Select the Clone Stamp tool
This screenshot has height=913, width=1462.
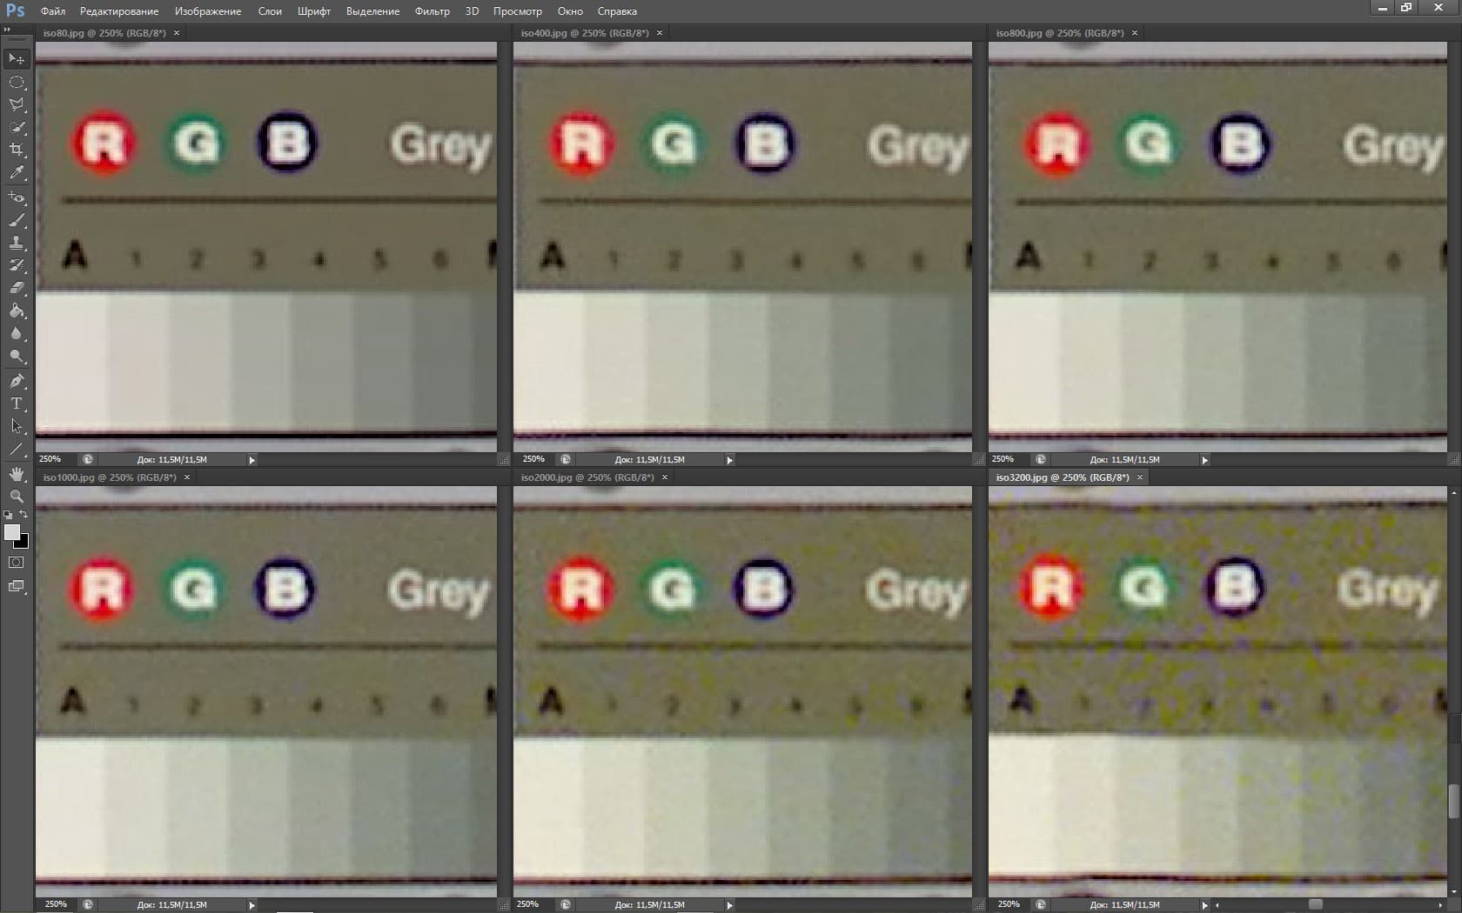(17, 243)
